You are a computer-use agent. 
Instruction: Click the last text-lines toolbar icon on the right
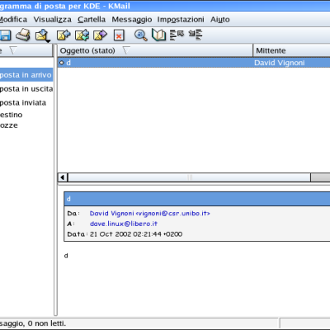(196, 35)
